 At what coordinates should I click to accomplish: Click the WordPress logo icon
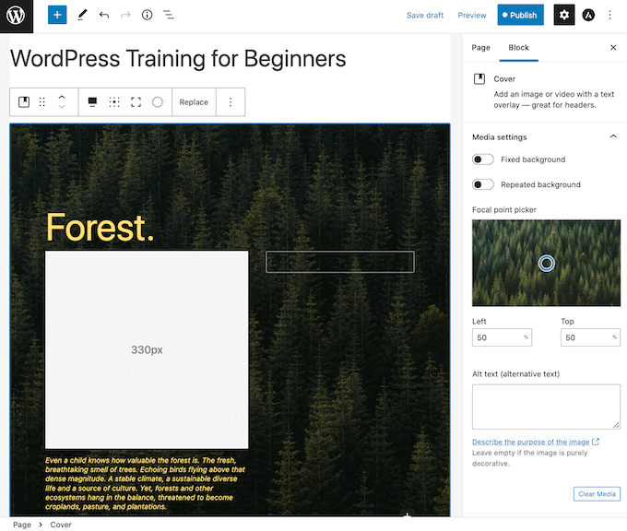coord(17,16)
